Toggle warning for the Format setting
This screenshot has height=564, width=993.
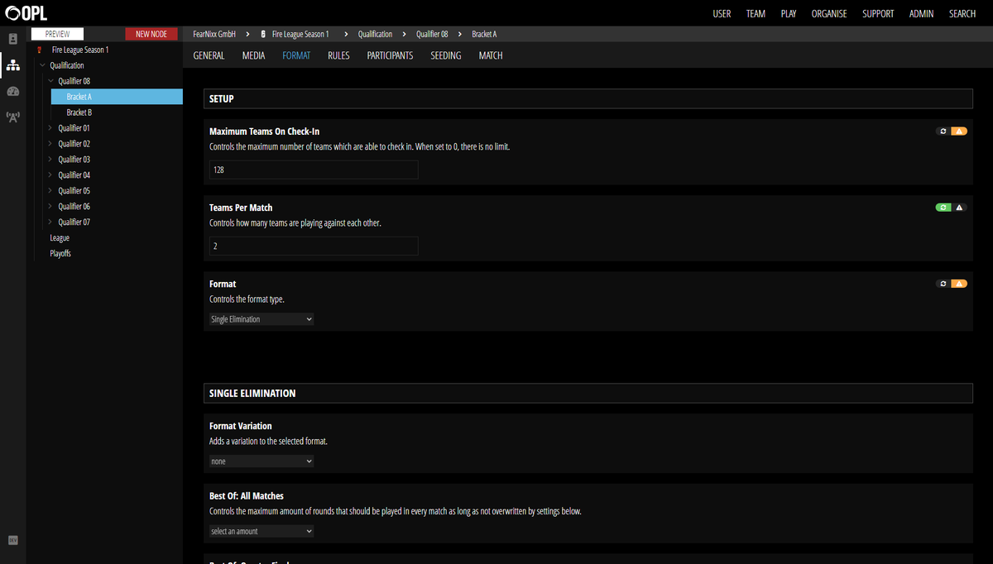959,284
